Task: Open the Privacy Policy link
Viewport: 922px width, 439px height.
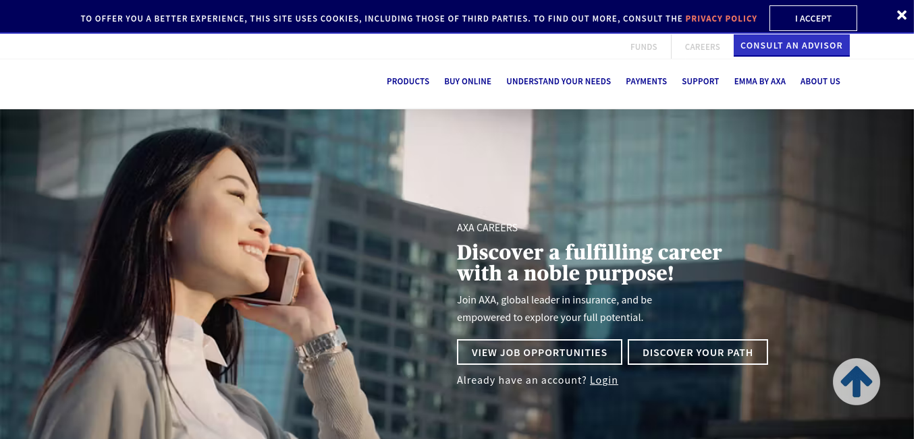Action: (721, 18)
